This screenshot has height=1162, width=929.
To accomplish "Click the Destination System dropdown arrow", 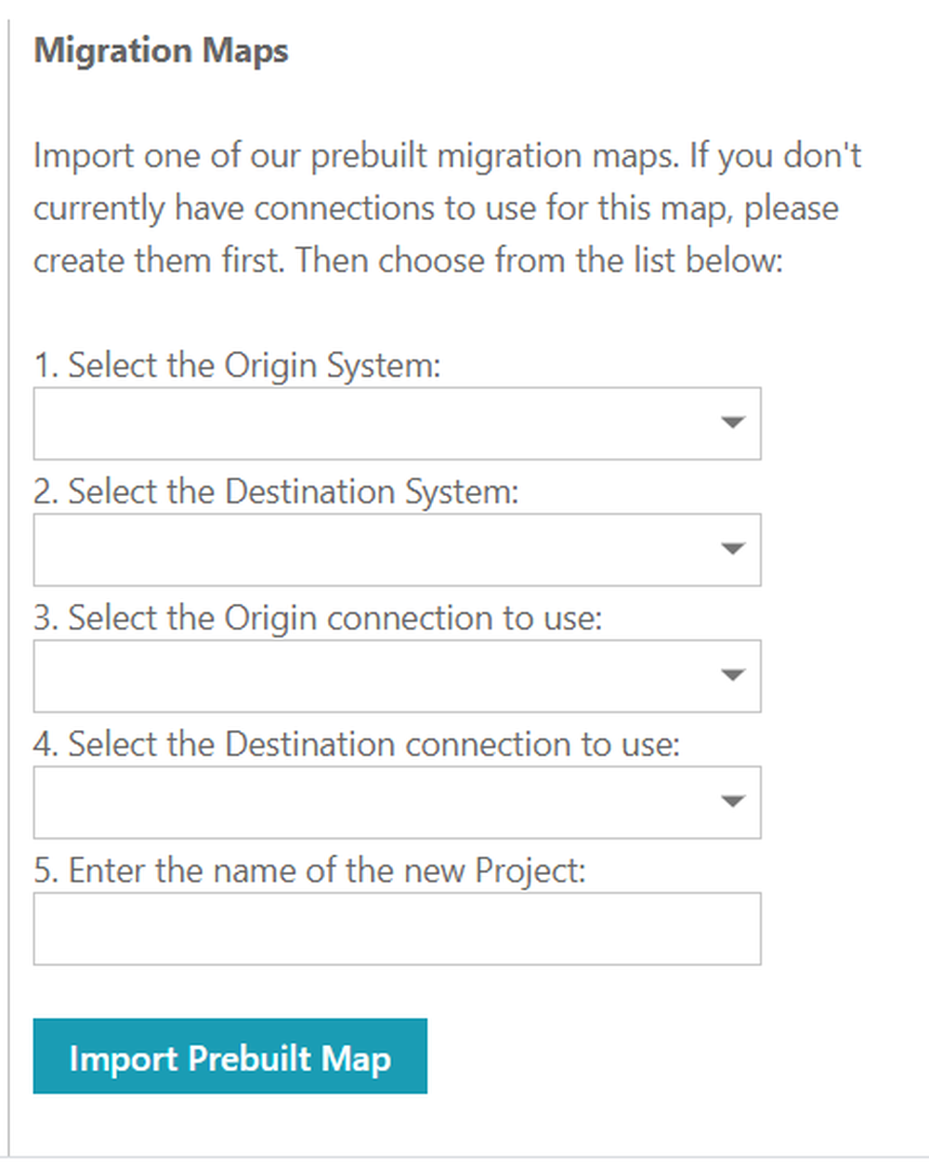I will [x=733, y=550].
